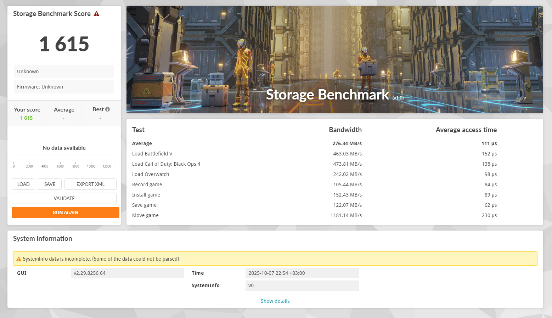The height and width of the screenshot is (318, 552).
Task: Click the VALIDATE button
Action: coord(64,198)
